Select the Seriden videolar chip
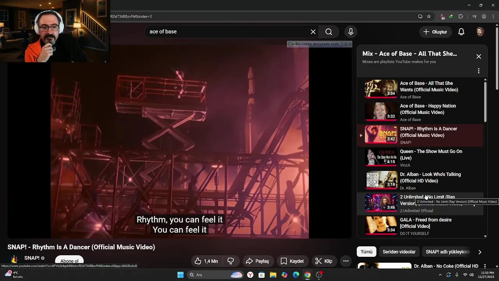 click(x=399, y=252)
